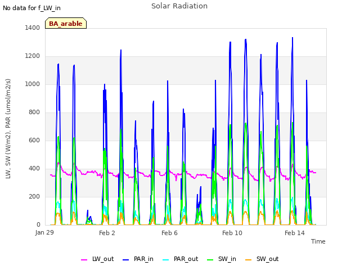The image size is (360, 270).
Task: Click the Feb 14 x-axis label
Action: coord(295,233)
